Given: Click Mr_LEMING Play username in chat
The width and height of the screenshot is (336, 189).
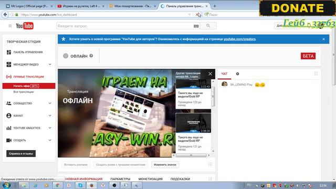Looking at the screenshot, I should click(241, 85).
